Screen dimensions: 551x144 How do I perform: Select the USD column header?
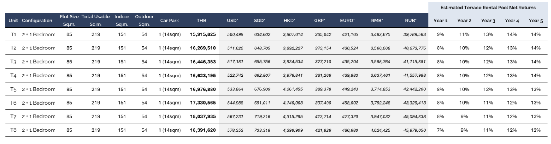232,20
